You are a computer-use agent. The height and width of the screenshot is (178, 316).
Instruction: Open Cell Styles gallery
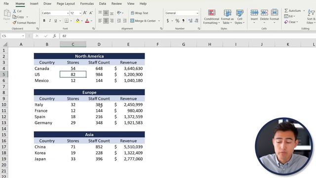point(239,17)
